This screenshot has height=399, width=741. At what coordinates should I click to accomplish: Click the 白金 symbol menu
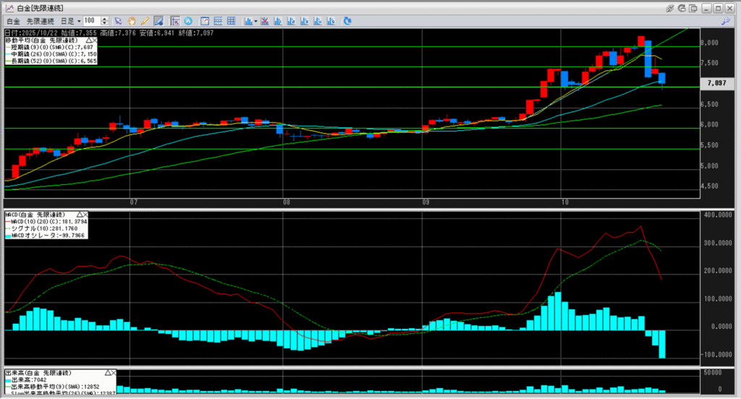point(13,21)
